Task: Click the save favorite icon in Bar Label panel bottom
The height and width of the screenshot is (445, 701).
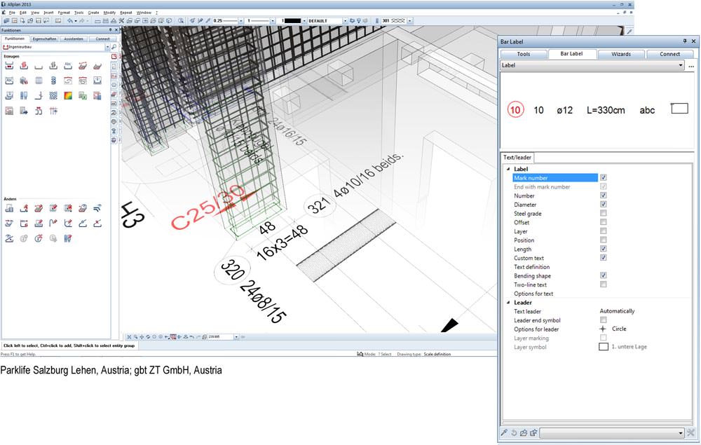Action: [533, 432]
